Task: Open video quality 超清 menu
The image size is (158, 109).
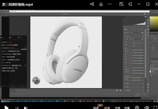Action: tap(107, 108)
